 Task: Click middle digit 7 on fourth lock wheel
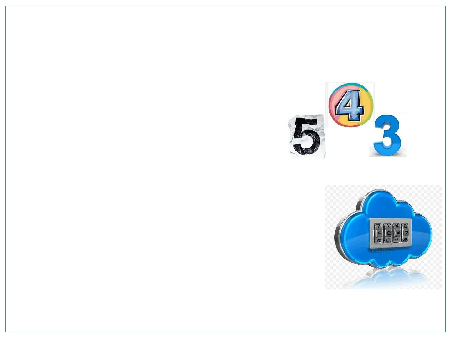tap(406, 233)
